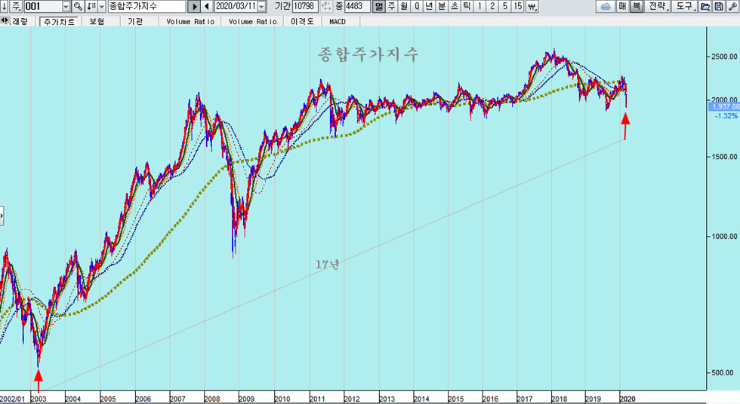This screenshot has width=740, height=404.
Task: Click the 15 minute interval button
Action: coord(517,6)
